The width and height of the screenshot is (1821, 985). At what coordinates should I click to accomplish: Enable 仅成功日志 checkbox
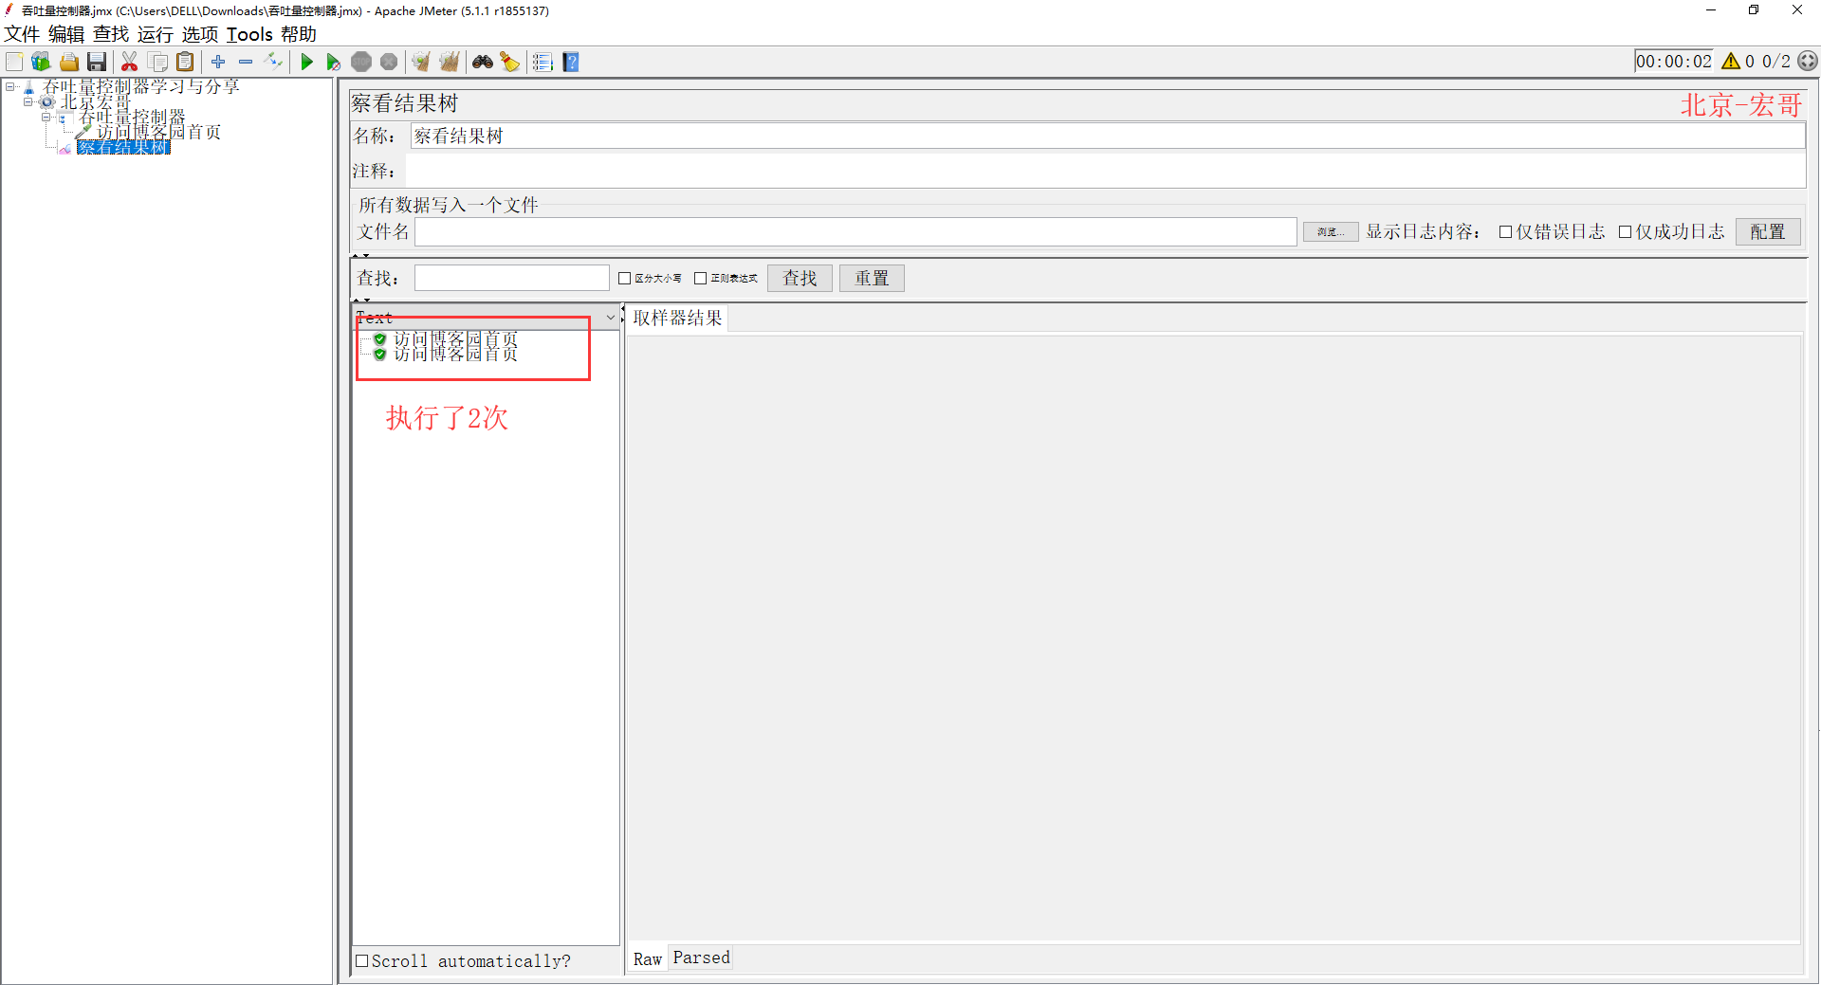(x=1625, y=231)
